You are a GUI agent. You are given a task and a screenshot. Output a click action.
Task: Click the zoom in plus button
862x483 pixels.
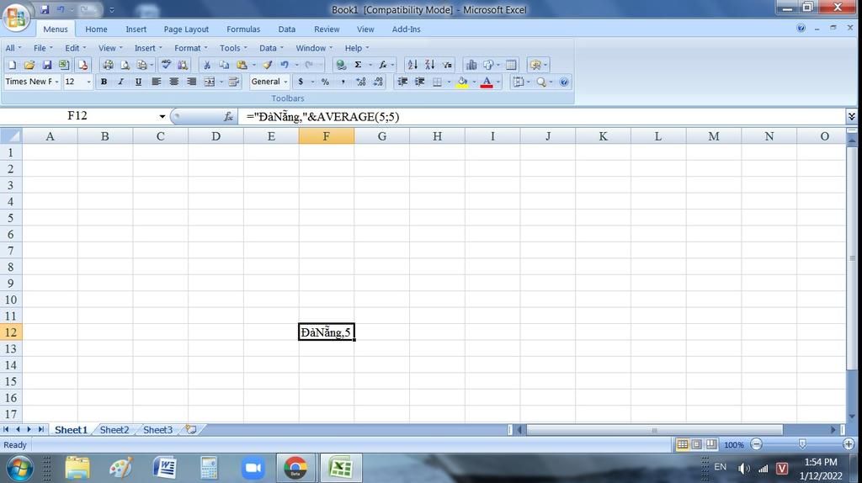point(849,444)
